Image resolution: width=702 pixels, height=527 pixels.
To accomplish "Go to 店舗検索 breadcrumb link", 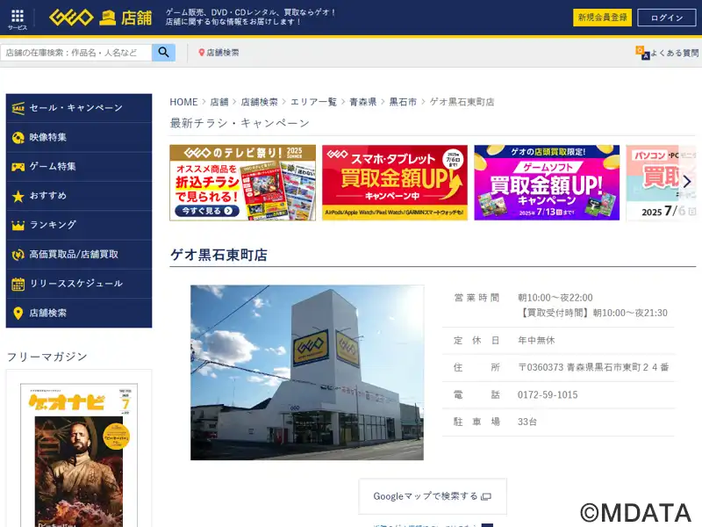I will click(x=259, y=102).
